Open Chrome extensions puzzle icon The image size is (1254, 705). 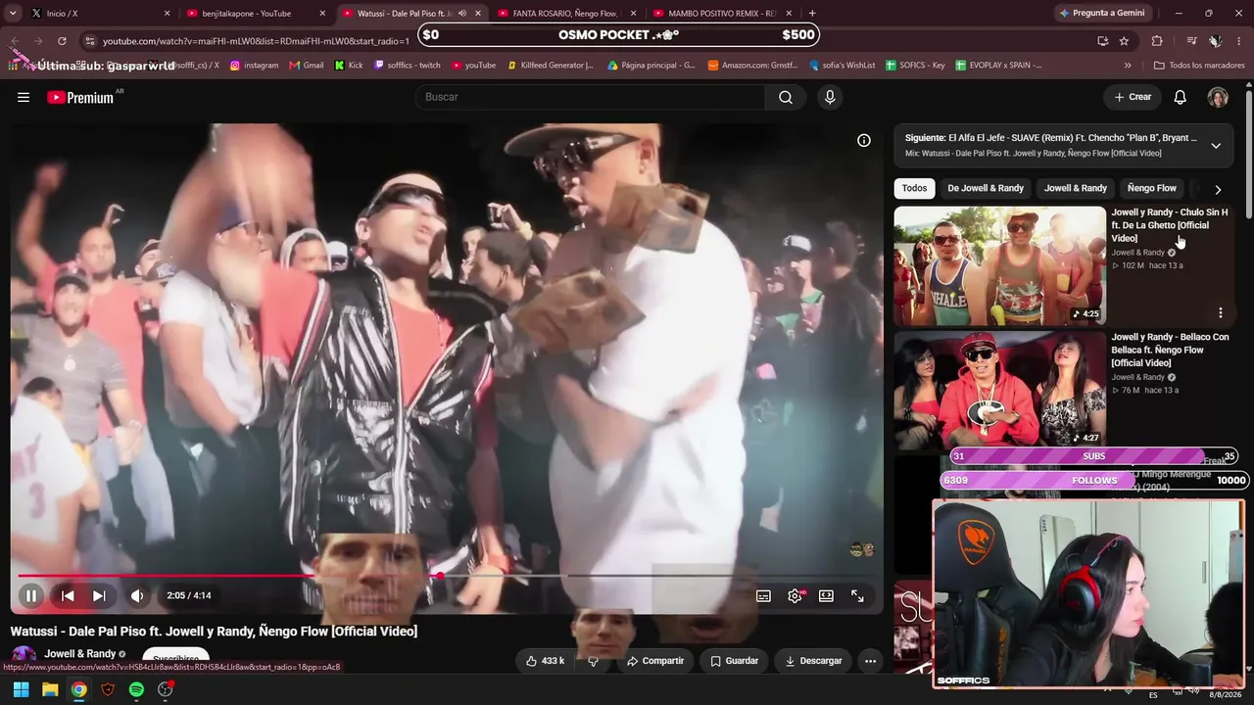[x=1157, y=41]
